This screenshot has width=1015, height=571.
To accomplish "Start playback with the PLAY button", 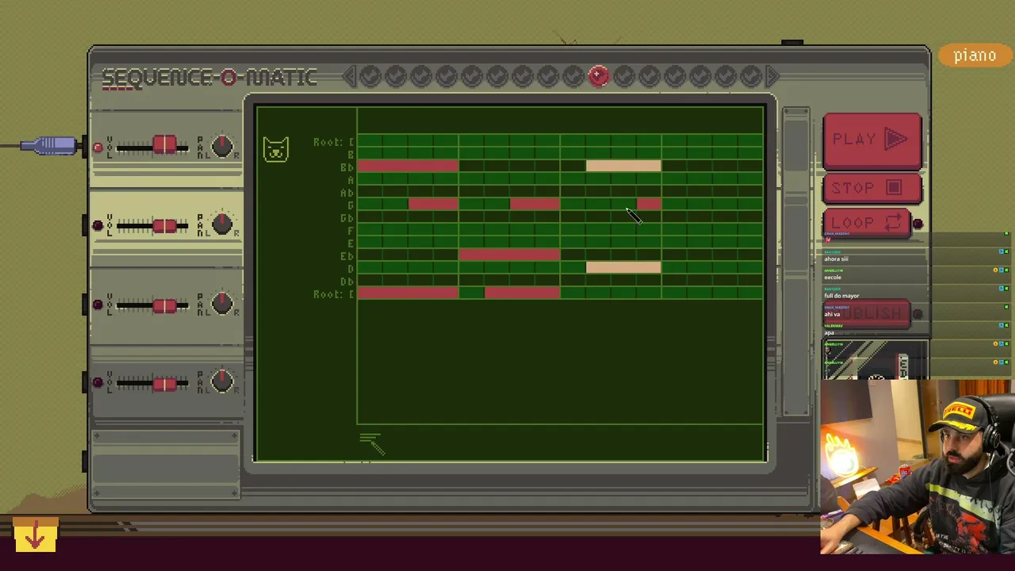I will pyautogui.click(x=872, y=140).
